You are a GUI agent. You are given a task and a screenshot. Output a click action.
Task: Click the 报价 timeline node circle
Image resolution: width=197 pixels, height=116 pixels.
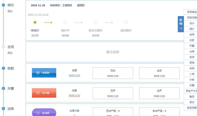click(3, 5)
